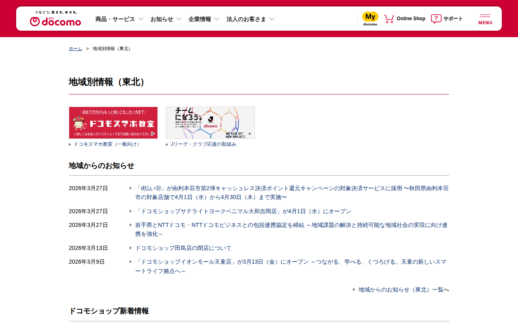Open ドコモスマホ教室（一般向け）link
Screen dimensions: 518x323
[107, 144]
